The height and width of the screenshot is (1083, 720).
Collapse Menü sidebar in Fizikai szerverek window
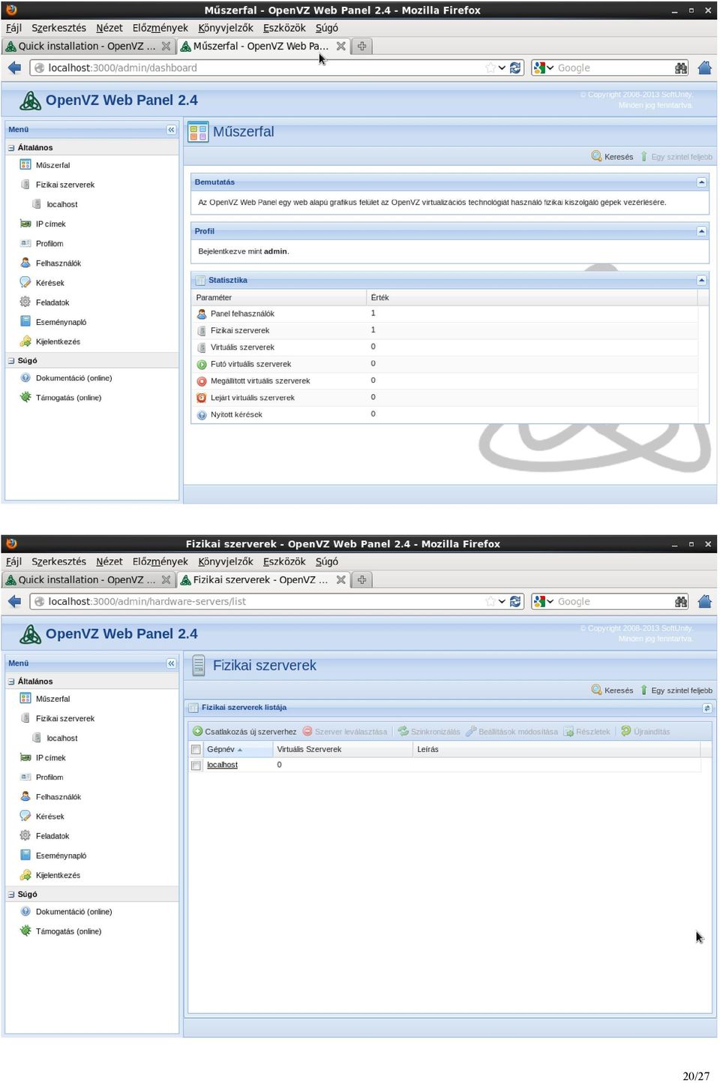171,663
